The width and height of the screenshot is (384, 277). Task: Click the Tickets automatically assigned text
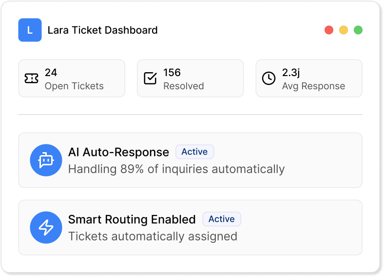pos(153,237)
